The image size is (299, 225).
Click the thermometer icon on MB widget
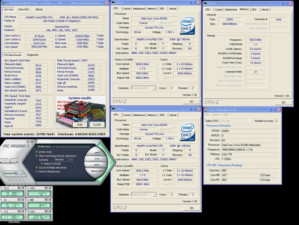pyautogui.click(x=28, y=200)
